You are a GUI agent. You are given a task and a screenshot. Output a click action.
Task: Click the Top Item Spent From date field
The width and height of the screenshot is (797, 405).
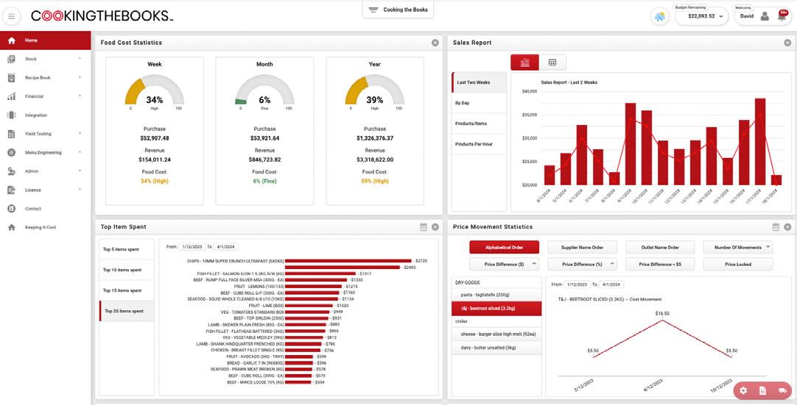tap(192, 247)
